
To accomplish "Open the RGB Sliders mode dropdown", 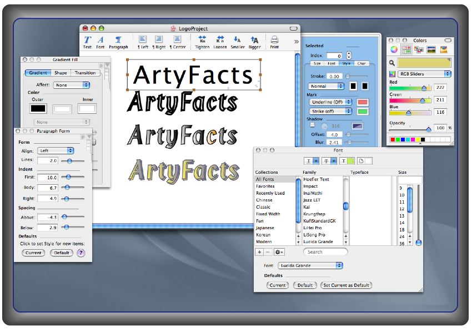I will pos(424,74).
